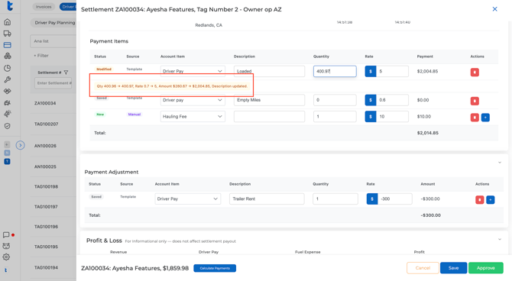Image resolution: width=512 pixels, height=281 pixels.
Task: Add a row after Trailer Rent
Action: [490, 200]
